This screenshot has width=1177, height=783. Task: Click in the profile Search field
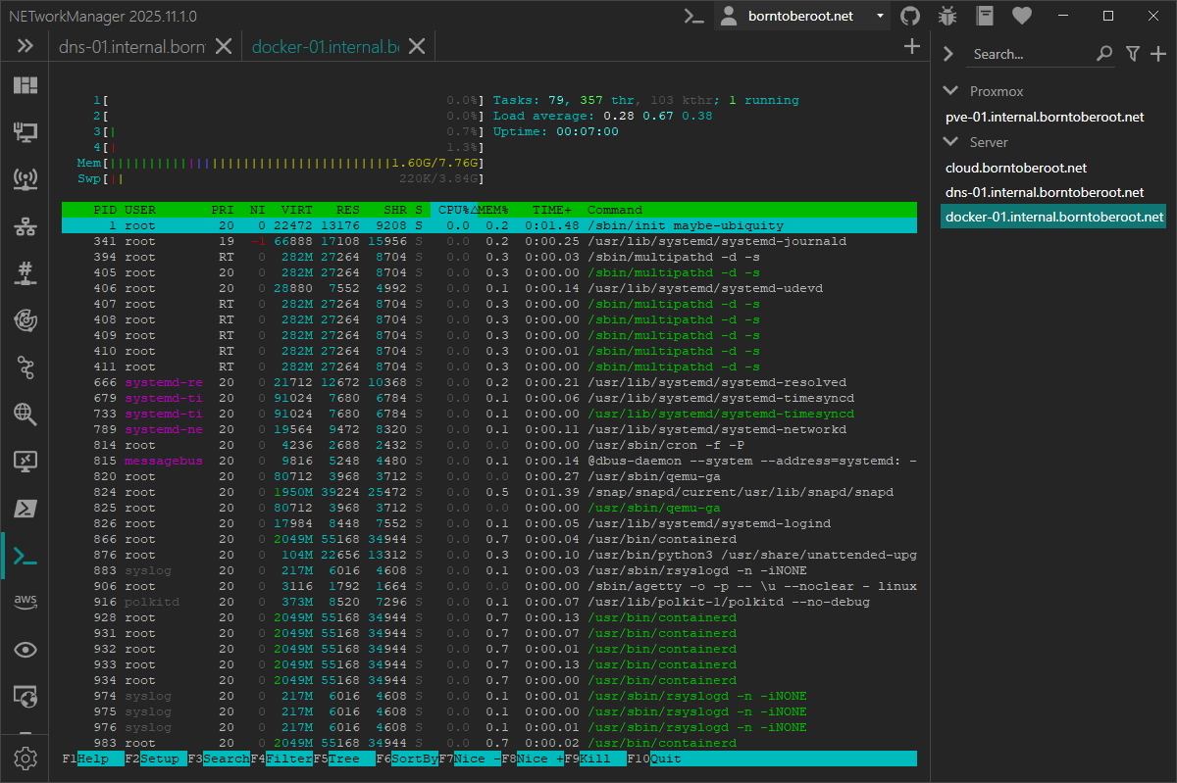pos(1030,54)
